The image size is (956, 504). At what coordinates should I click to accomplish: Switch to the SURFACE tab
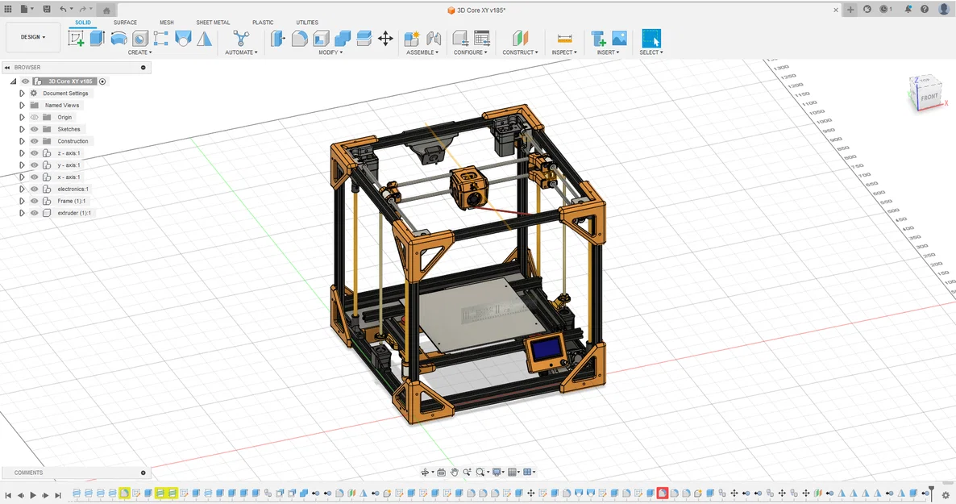125,23
